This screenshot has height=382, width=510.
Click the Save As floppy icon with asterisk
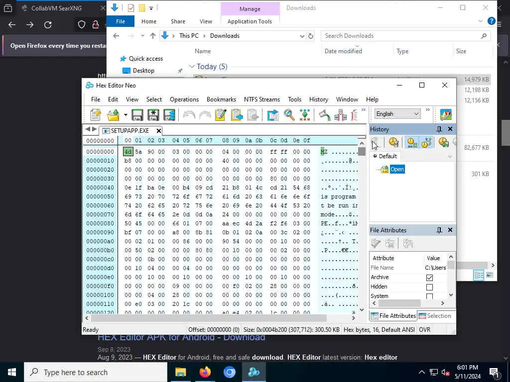tap(153, 115)
